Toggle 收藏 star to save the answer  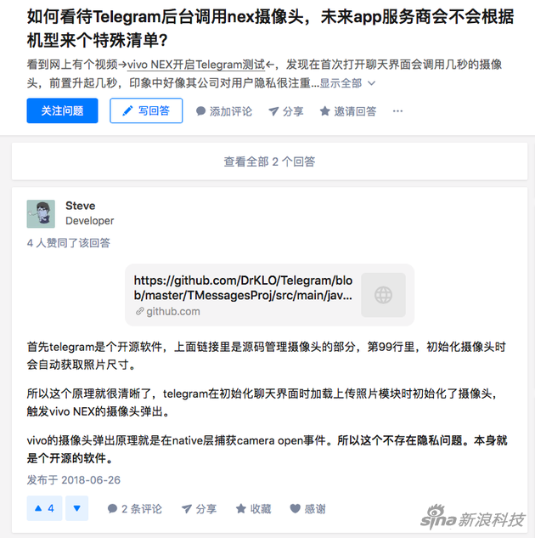tap(241, 508)
